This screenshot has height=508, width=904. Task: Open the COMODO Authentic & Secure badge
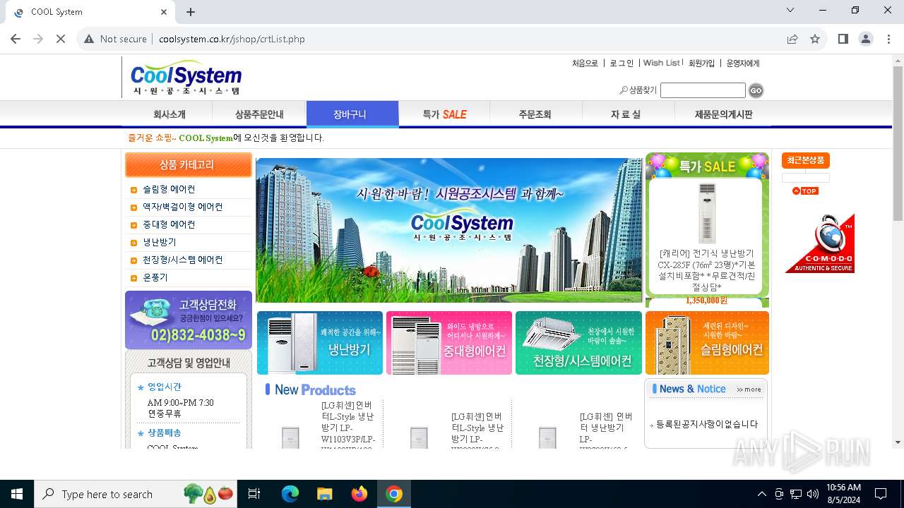coord(820,243)
